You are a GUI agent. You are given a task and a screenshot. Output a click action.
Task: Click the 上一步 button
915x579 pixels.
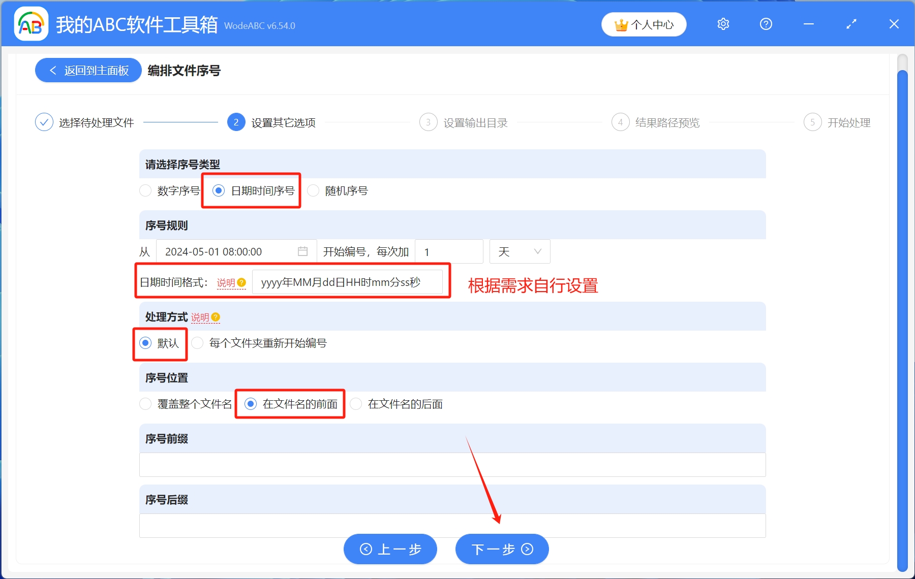[x=390, y=549]
